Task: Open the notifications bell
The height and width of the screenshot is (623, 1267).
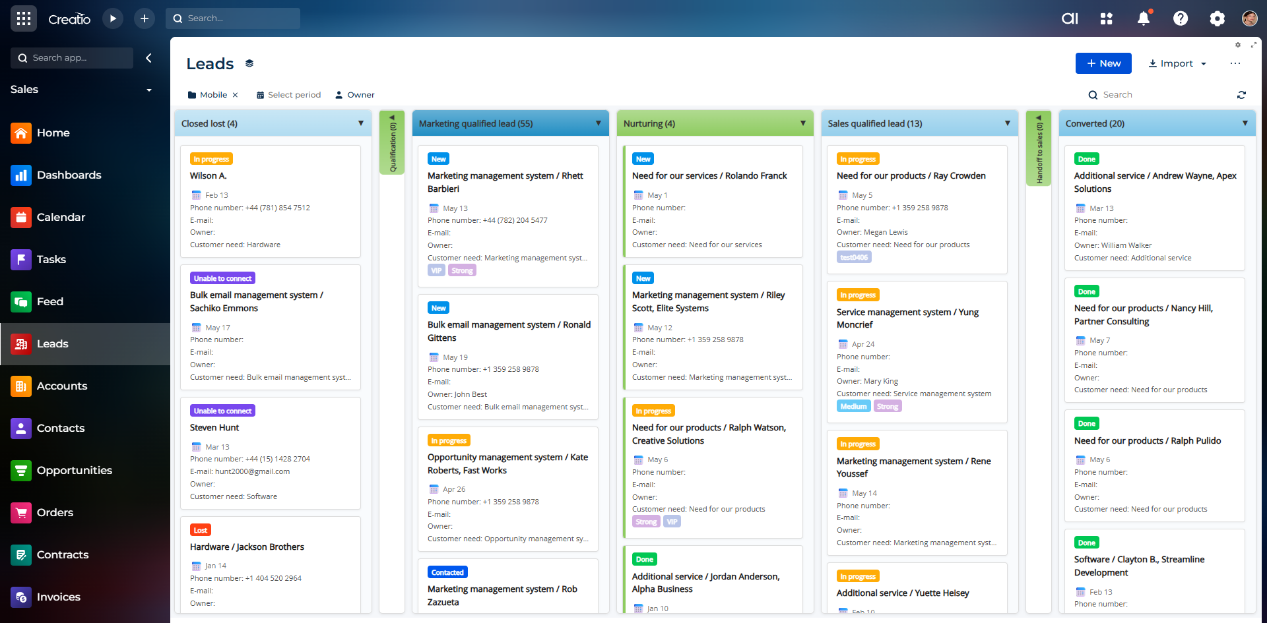Action: [1144, 18]
